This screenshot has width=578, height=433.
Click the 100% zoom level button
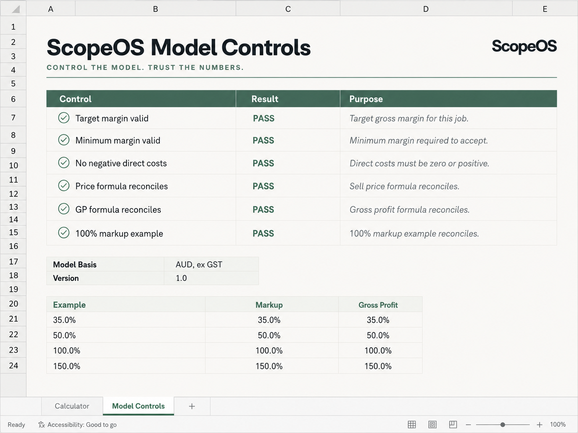pos(558,425)
